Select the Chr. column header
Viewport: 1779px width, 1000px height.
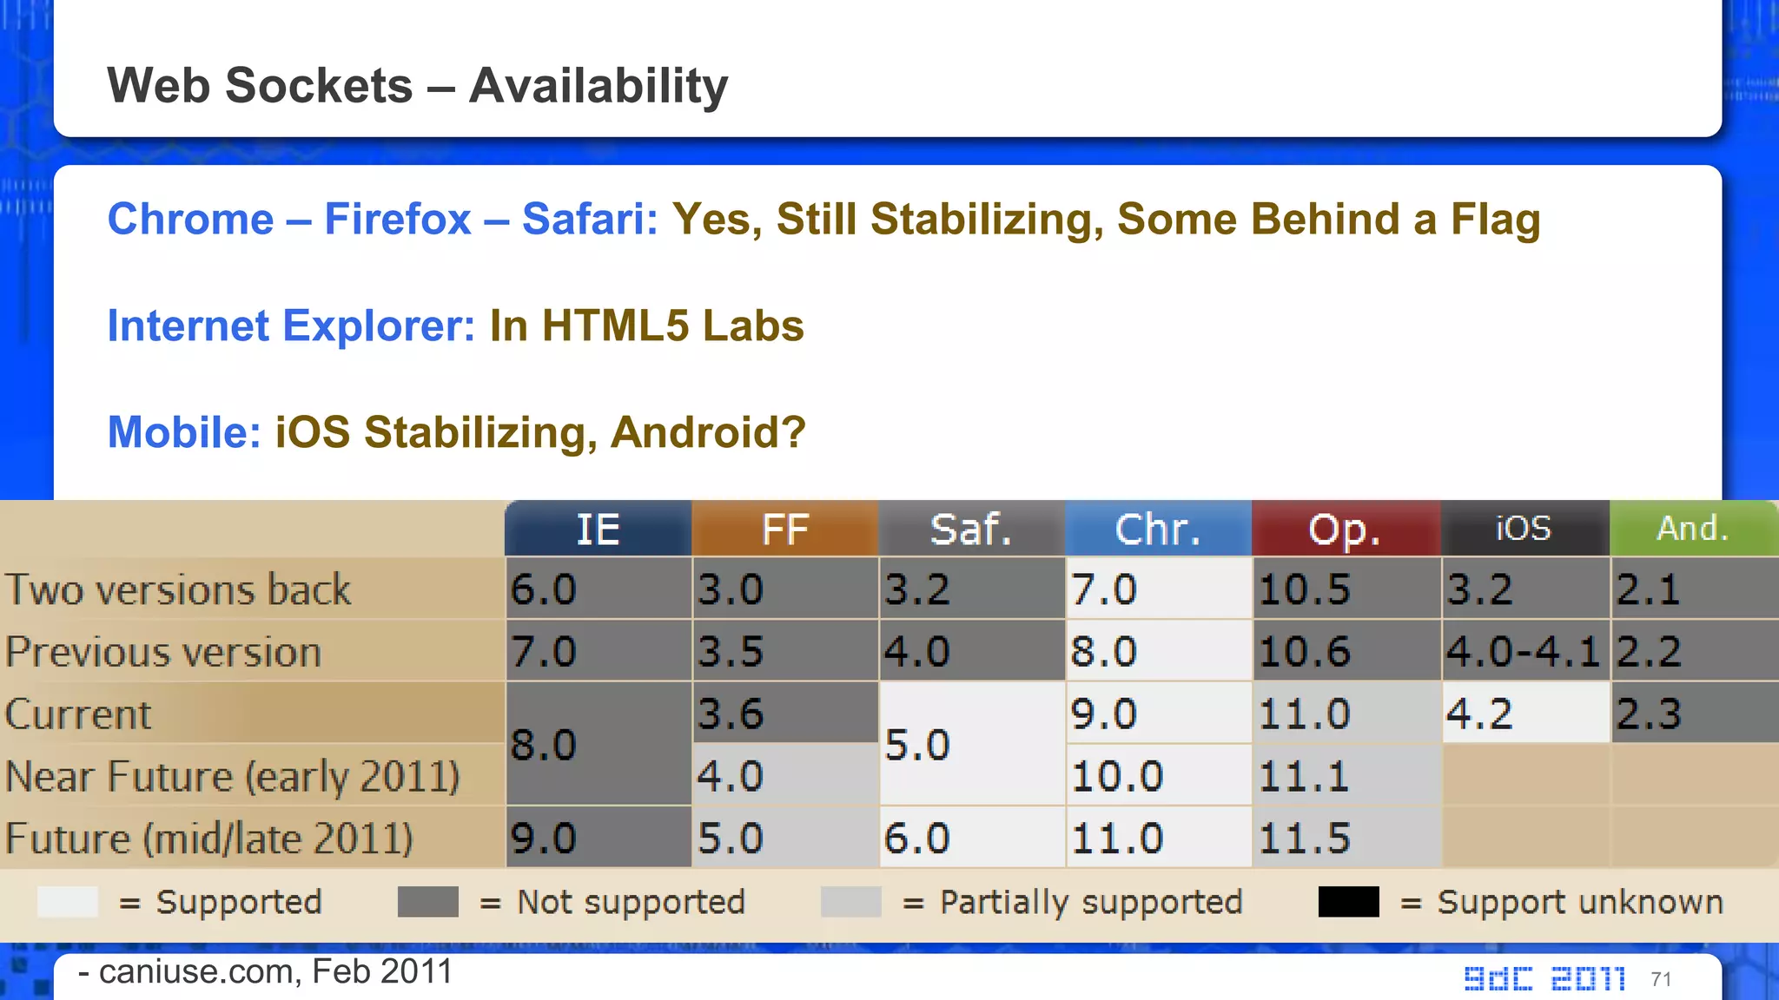(1158, 529)
